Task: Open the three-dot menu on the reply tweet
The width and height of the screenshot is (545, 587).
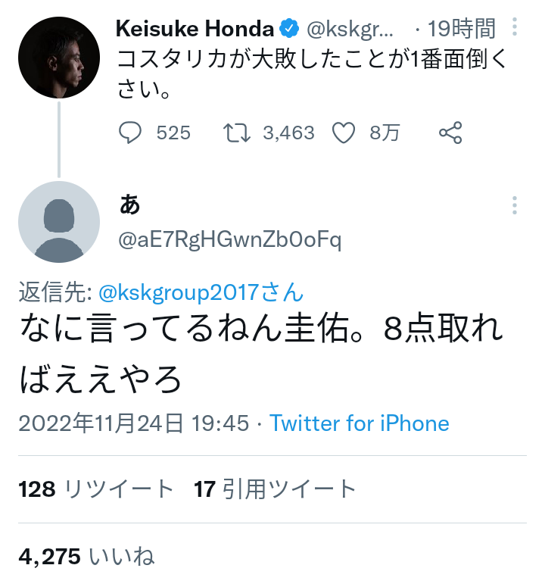Action: point(515,205)
